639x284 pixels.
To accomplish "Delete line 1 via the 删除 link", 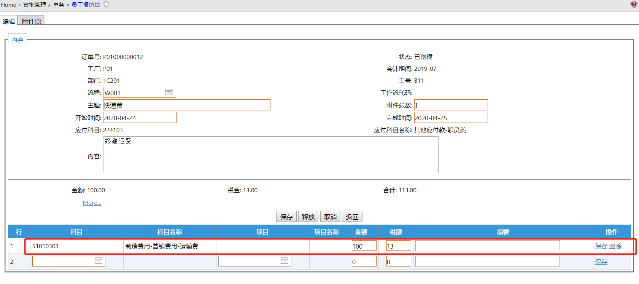I will click(615, 246).
